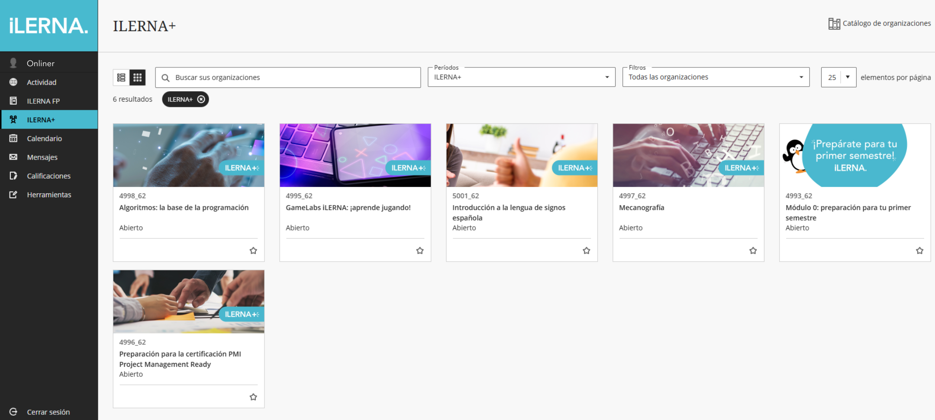The height and width of the screenshot is (420, 935).
Task: Click the search magnifier icon
Action: click(165, 78)
